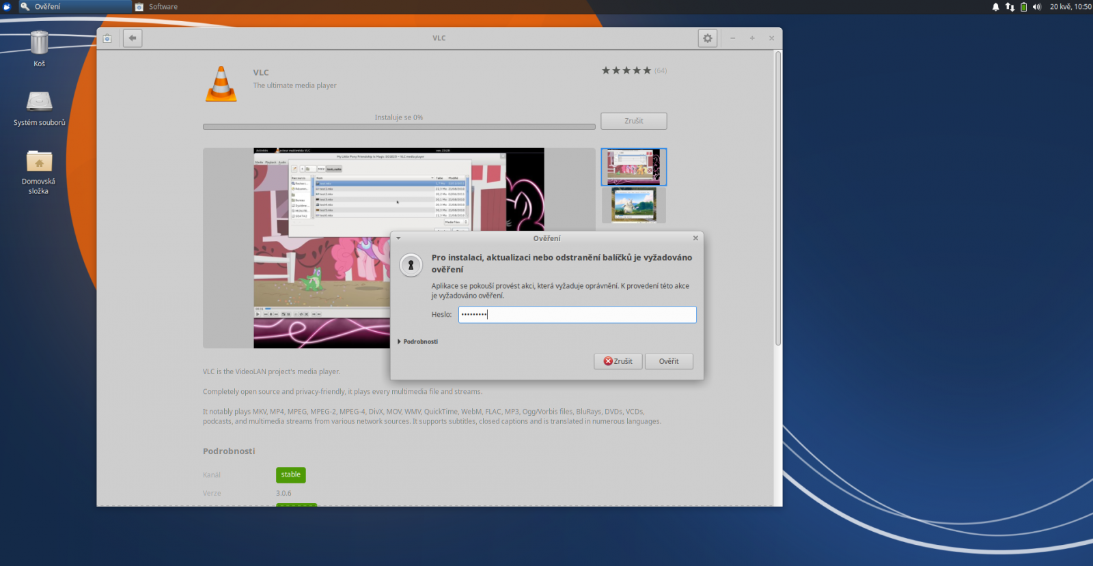Click the VLC traffic cone logo

[x=221, y=84]
